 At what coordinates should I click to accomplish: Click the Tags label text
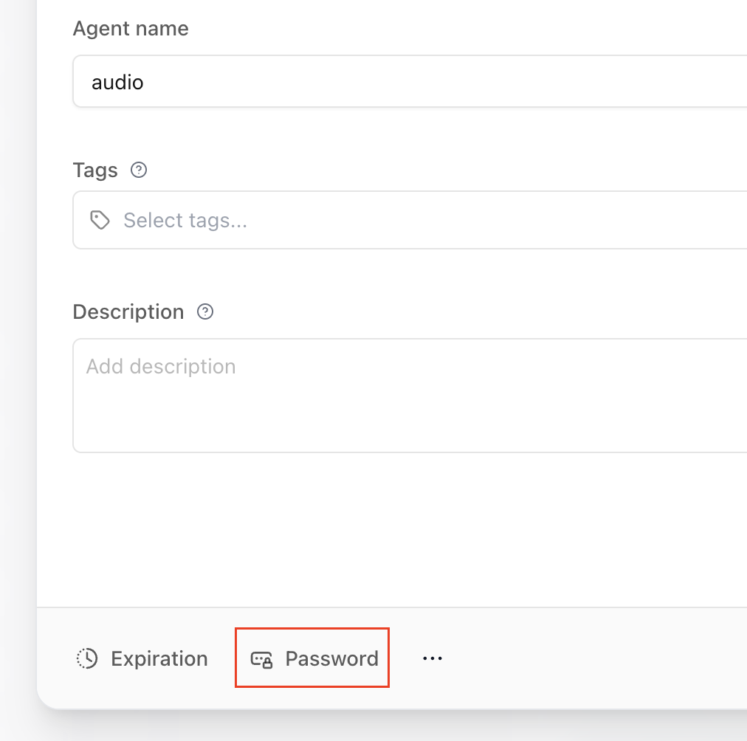pyautogui.click(x=95, y=170)
